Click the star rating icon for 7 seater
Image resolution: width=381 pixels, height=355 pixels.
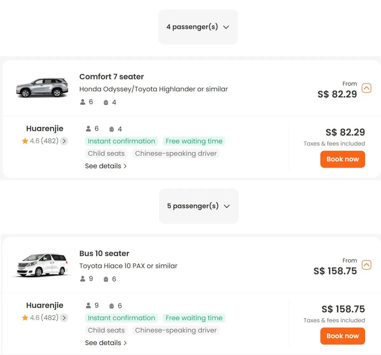click(x=25, y=141)
